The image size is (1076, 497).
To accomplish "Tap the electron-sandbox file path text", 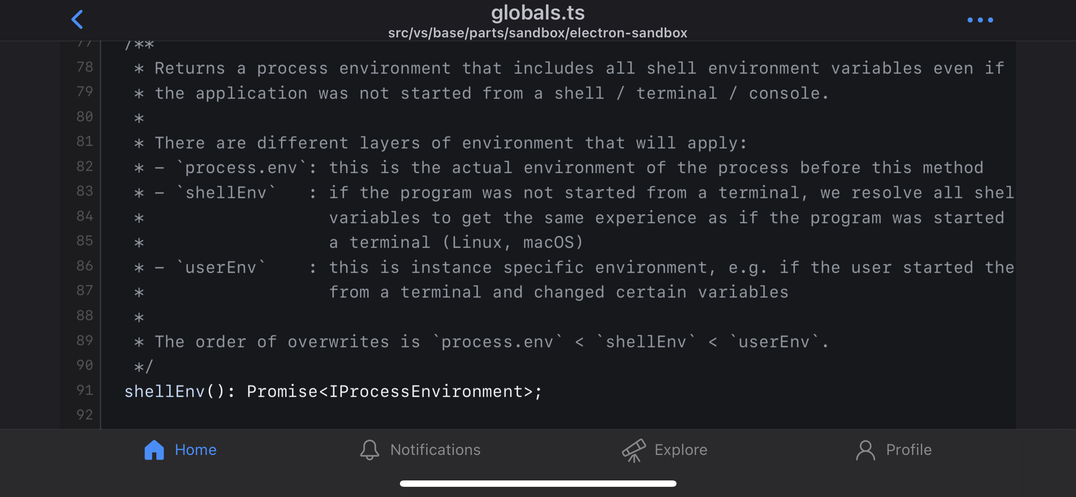I will (x=538, y=33).
